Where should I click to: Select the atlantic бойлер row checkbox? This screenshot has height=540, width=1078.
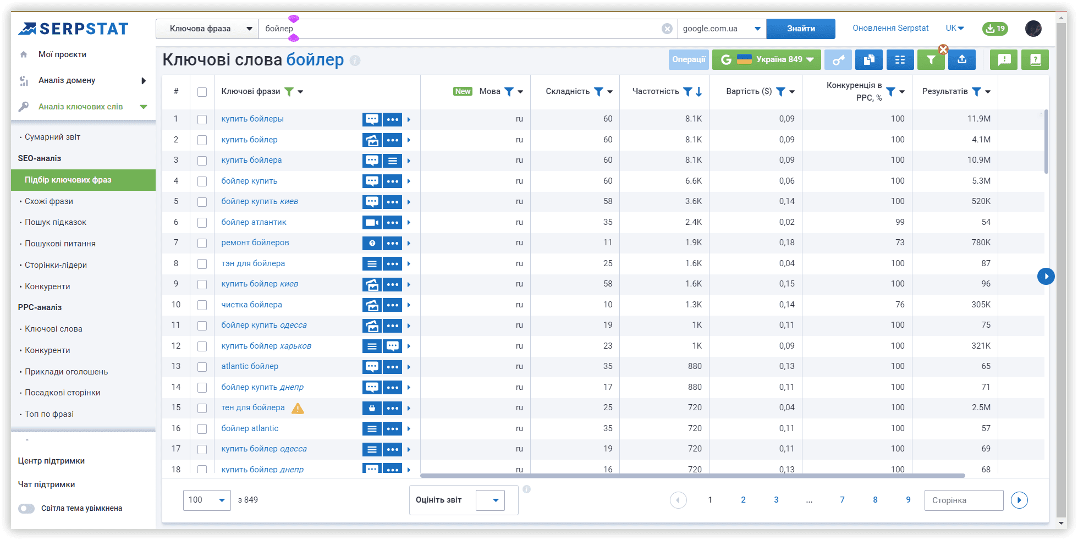click(x=202, y=367)
